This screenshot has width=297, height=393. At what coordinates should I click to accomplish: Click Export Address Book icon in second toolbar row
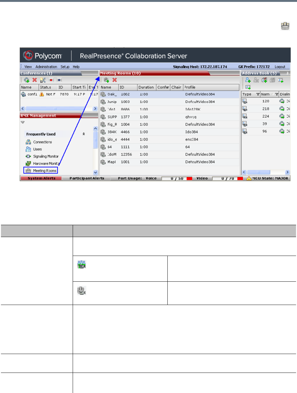point(248,87)
